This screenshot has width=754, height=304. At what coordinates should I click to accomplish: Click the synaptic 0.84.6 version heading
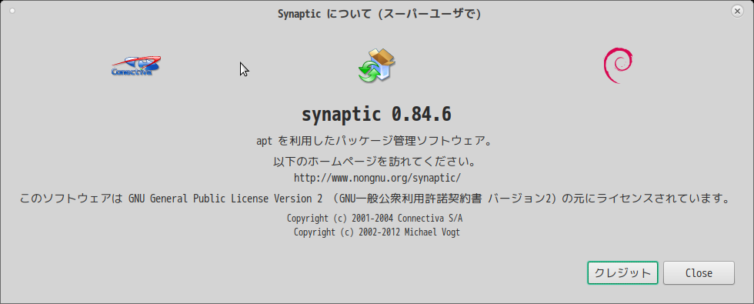click(376, 115)
